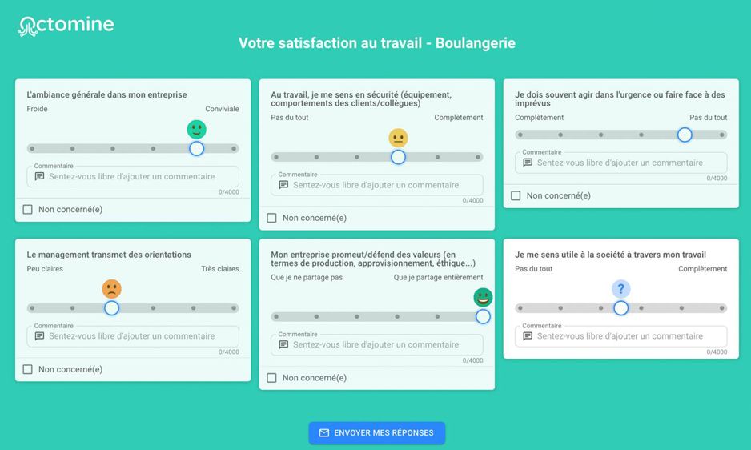Click envelope icon on send button

coord(324,432)
